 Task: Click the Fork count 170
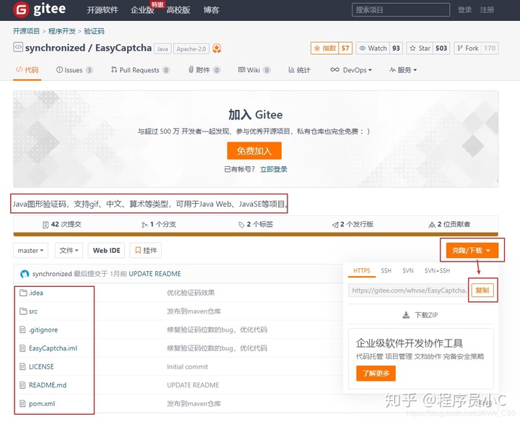tap(490, 48)
